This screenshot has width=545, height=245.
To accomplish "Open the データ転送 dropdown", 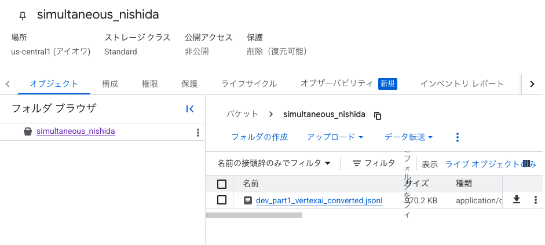I will click(x=408, y=137).
